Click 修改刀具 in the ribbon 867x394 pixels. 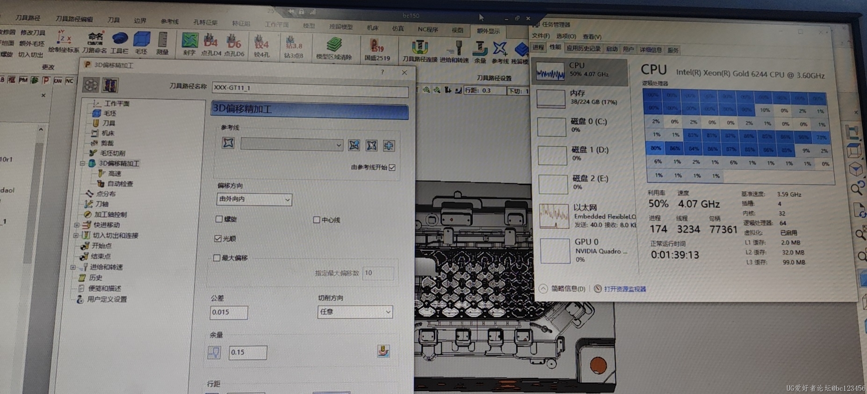point(33,33)
